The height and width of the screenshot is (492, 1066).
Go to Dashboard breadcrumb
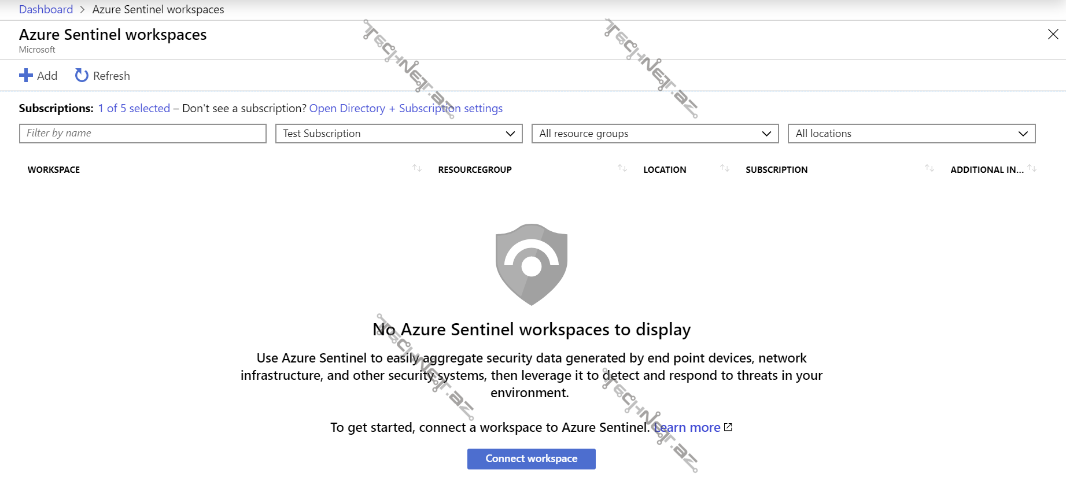(x=46, y=9)
